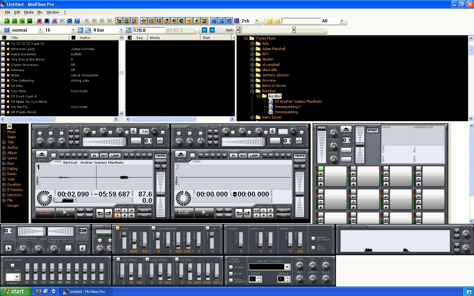
Task: Open the Window menu
Action: pyautogui.click(x=53, y=12)
